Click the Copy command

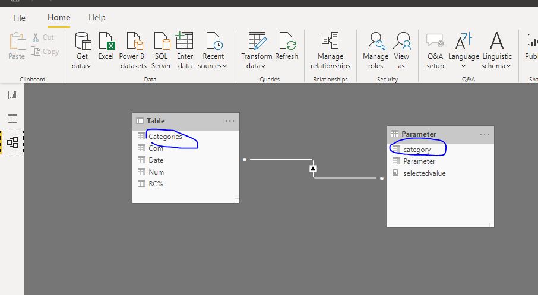tap(45, 52)
